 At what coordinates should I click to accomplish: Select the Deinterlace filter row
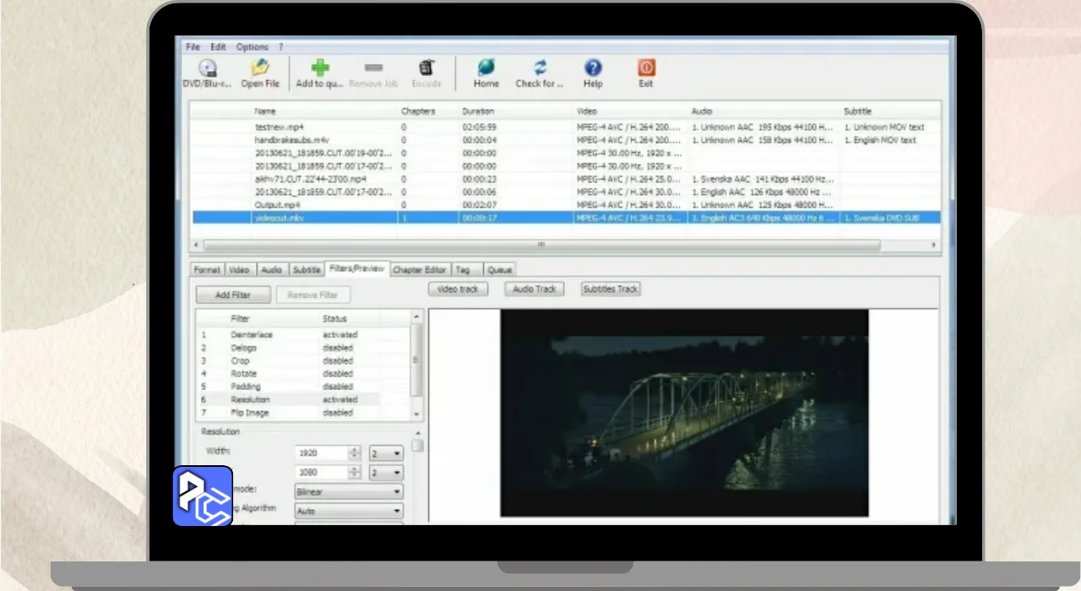[252, 335]
